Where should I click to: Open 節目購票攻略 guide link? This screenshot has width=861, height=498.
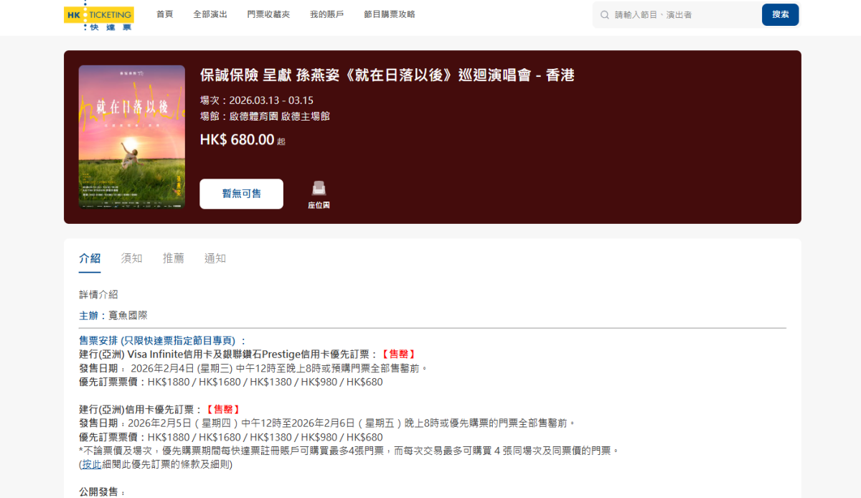(x=390, y=14)
